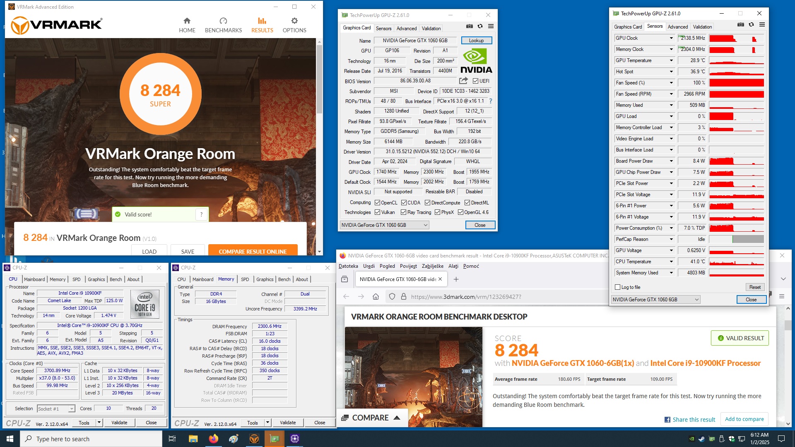
Task: Open File Explorer from the taskbar
Action: (193, 439)
